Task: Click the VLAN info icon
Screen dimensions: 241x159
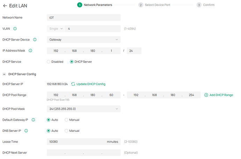Action: click(x=15, y=29)
